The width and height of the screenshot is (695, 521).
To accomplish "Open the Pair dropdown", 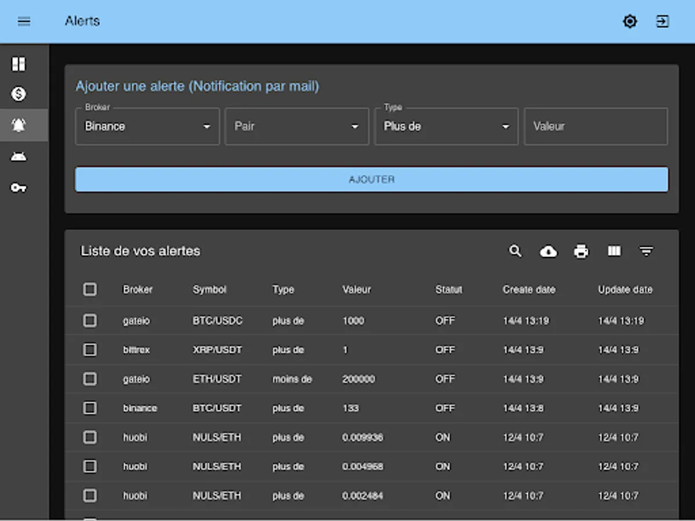I will [x=297, y=126].
